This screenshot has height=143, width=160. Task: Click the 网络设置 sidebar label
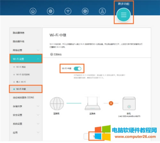pos(17,50)
